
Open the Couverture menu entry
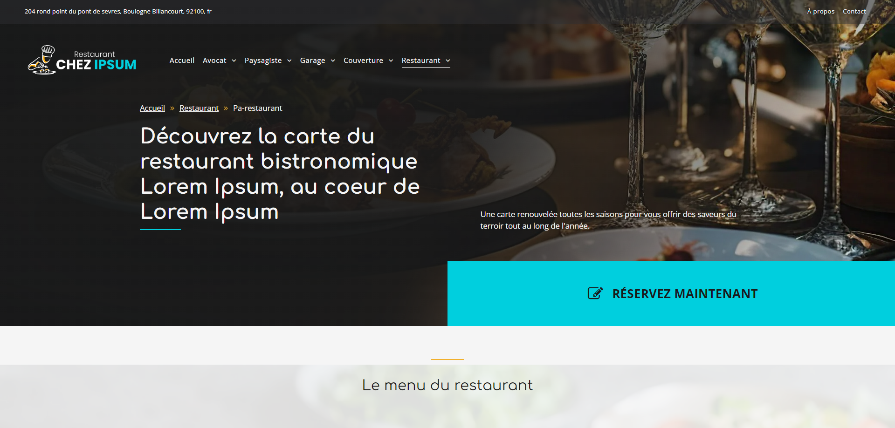(363, 61)
